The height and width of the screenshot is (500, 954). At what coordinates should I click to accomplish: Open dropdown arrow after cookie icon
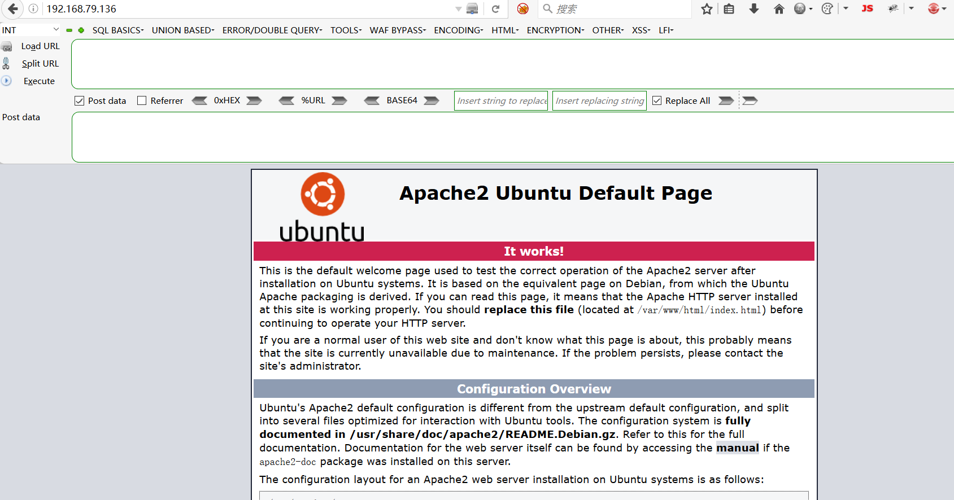(846, 8)
